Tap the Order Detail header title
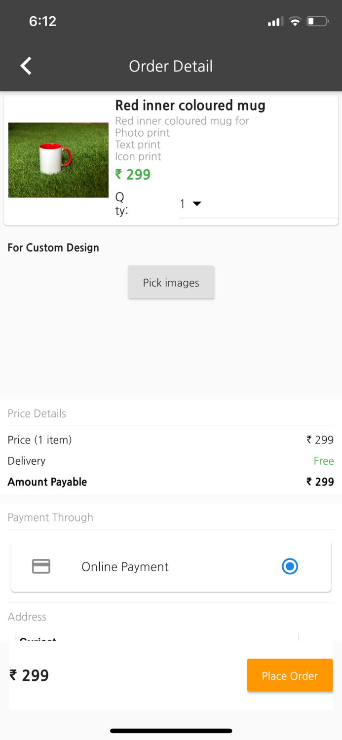The image size is (342, 740). (x=171, y=66)
